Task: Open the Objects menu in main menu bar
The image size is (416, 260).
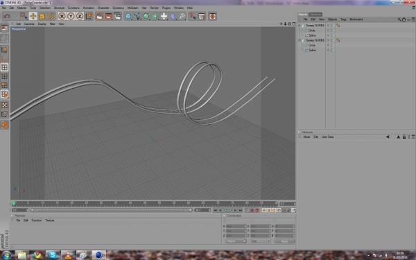Action: [x=21, y=8]
